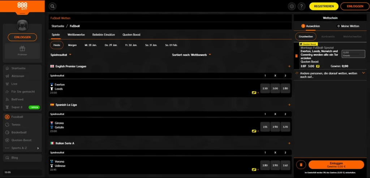Open the Prämien gift icon
The image size is (370, 178).
[x=22, y=49]
